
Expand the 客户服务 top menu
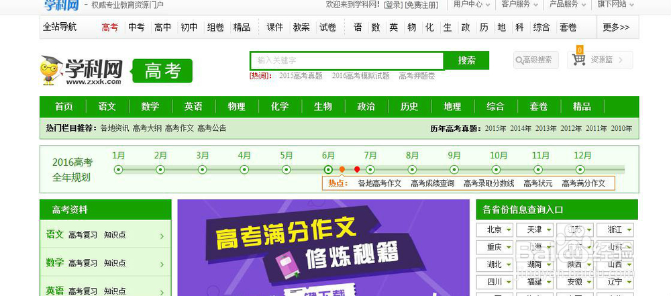520,4
